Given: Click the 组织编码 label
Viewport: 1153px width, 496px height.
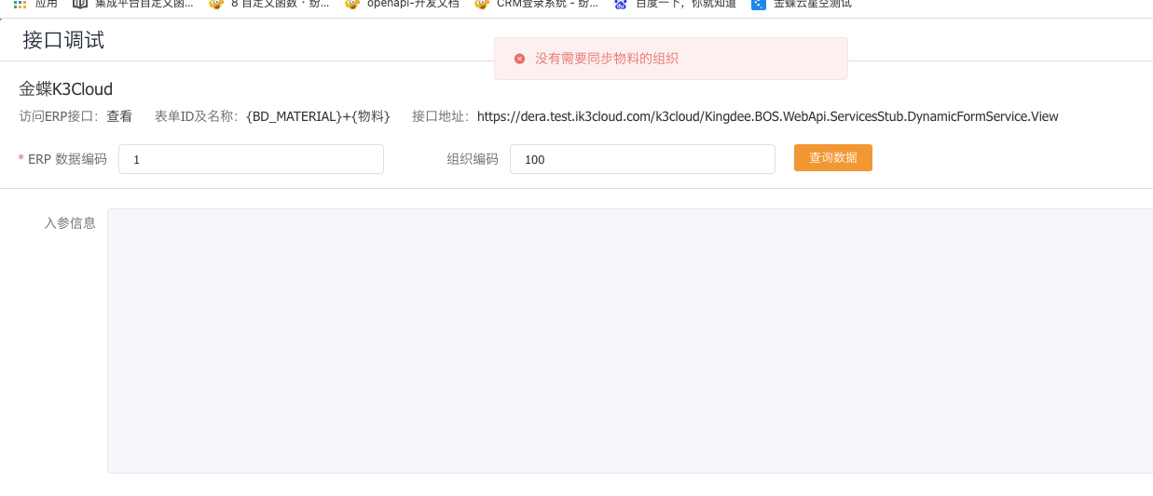Looking at the screenshot, I should [473, 159].
